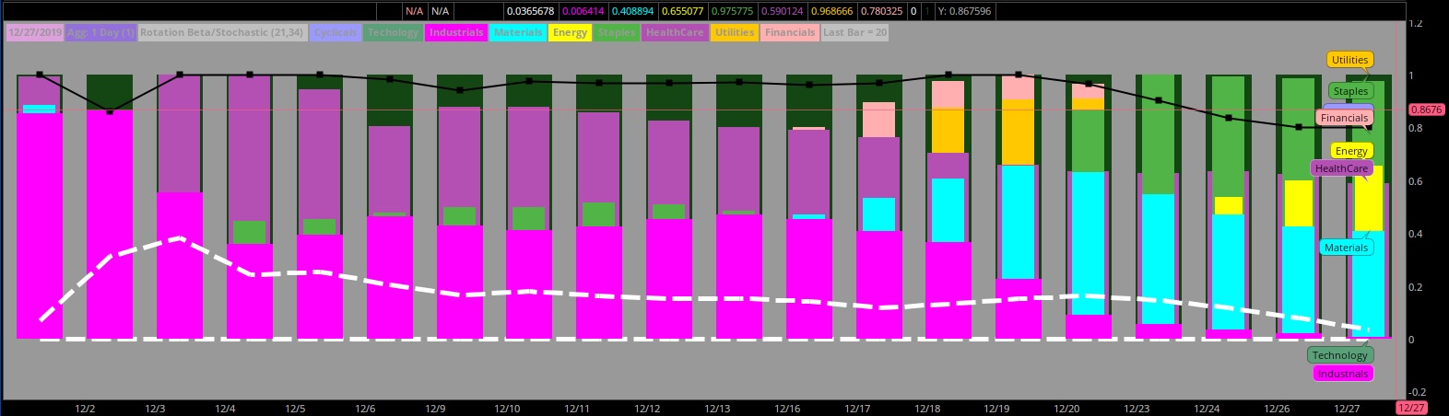Viewport: 1449px width, 416px height.
Task: Select the Materials tag in the top legend
Action: 518,32
